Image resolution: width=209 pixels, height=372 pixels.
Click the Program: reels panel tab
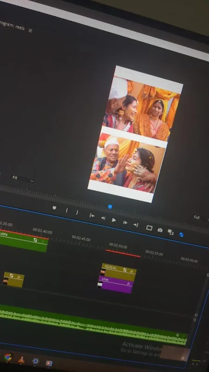point(13,26)
